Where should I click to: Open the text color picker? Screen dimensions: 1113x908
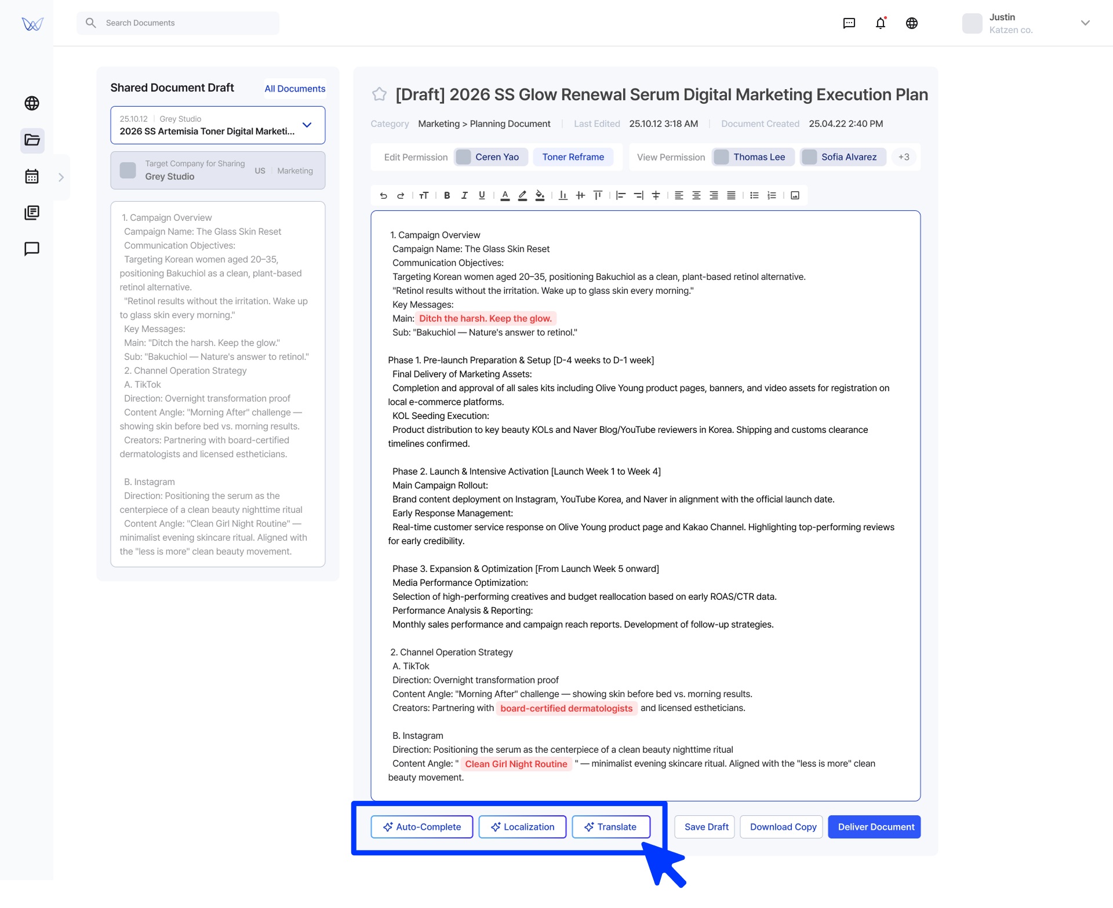[505, 196]
